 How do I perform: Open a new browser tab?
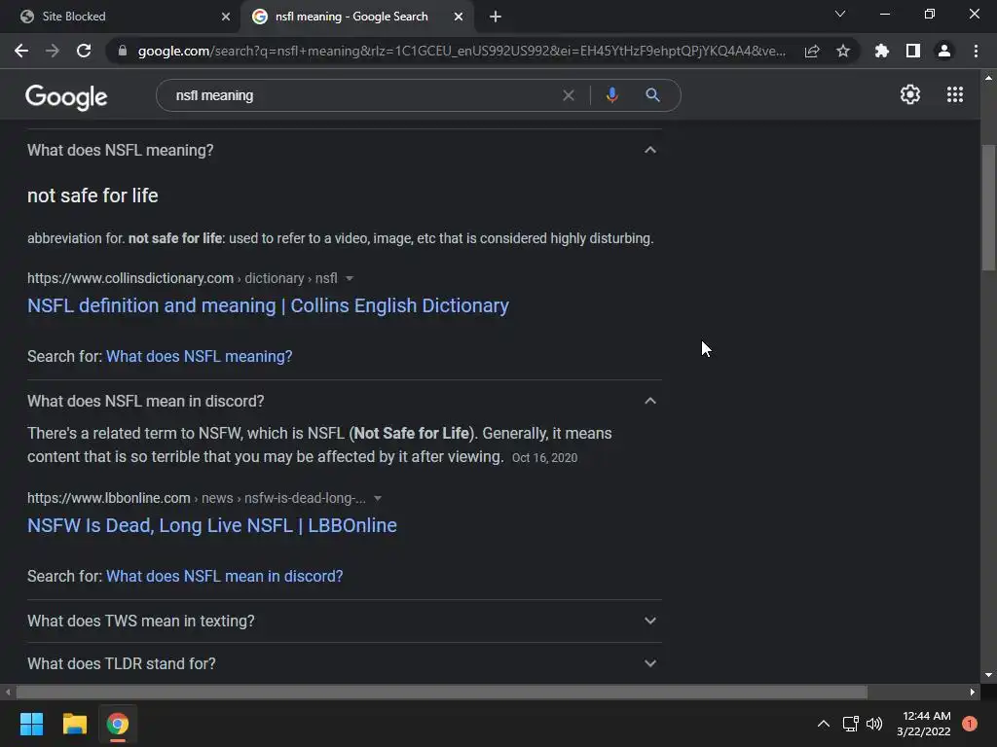click(496, 17)
